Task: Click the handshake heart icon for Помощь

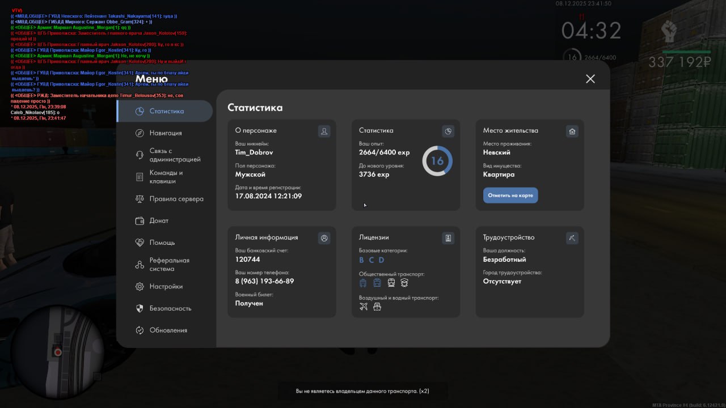Action: point(140,243)
